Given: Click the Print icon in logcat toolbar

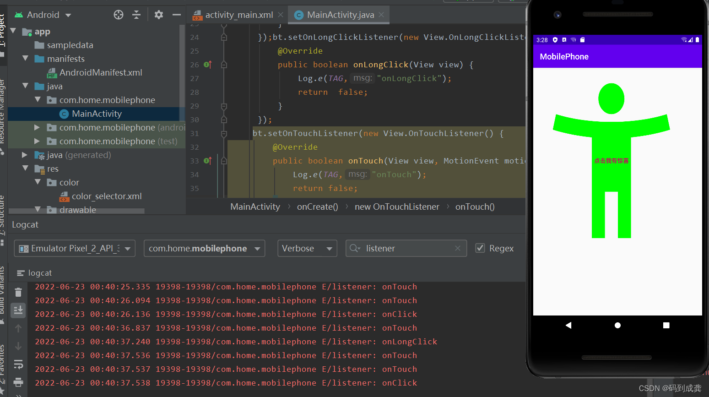Looking at the screenshot, I should [18, 382].
